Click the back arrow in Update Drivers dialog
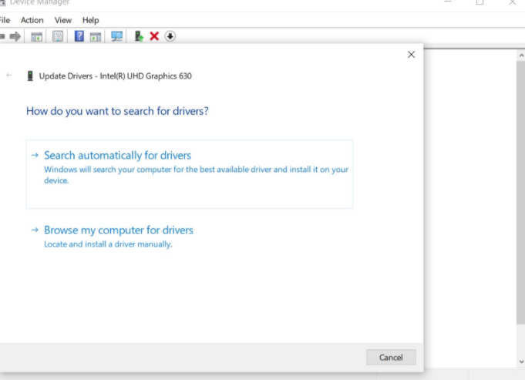The height and width of the screenshot is (380, 525). [9, 76]
